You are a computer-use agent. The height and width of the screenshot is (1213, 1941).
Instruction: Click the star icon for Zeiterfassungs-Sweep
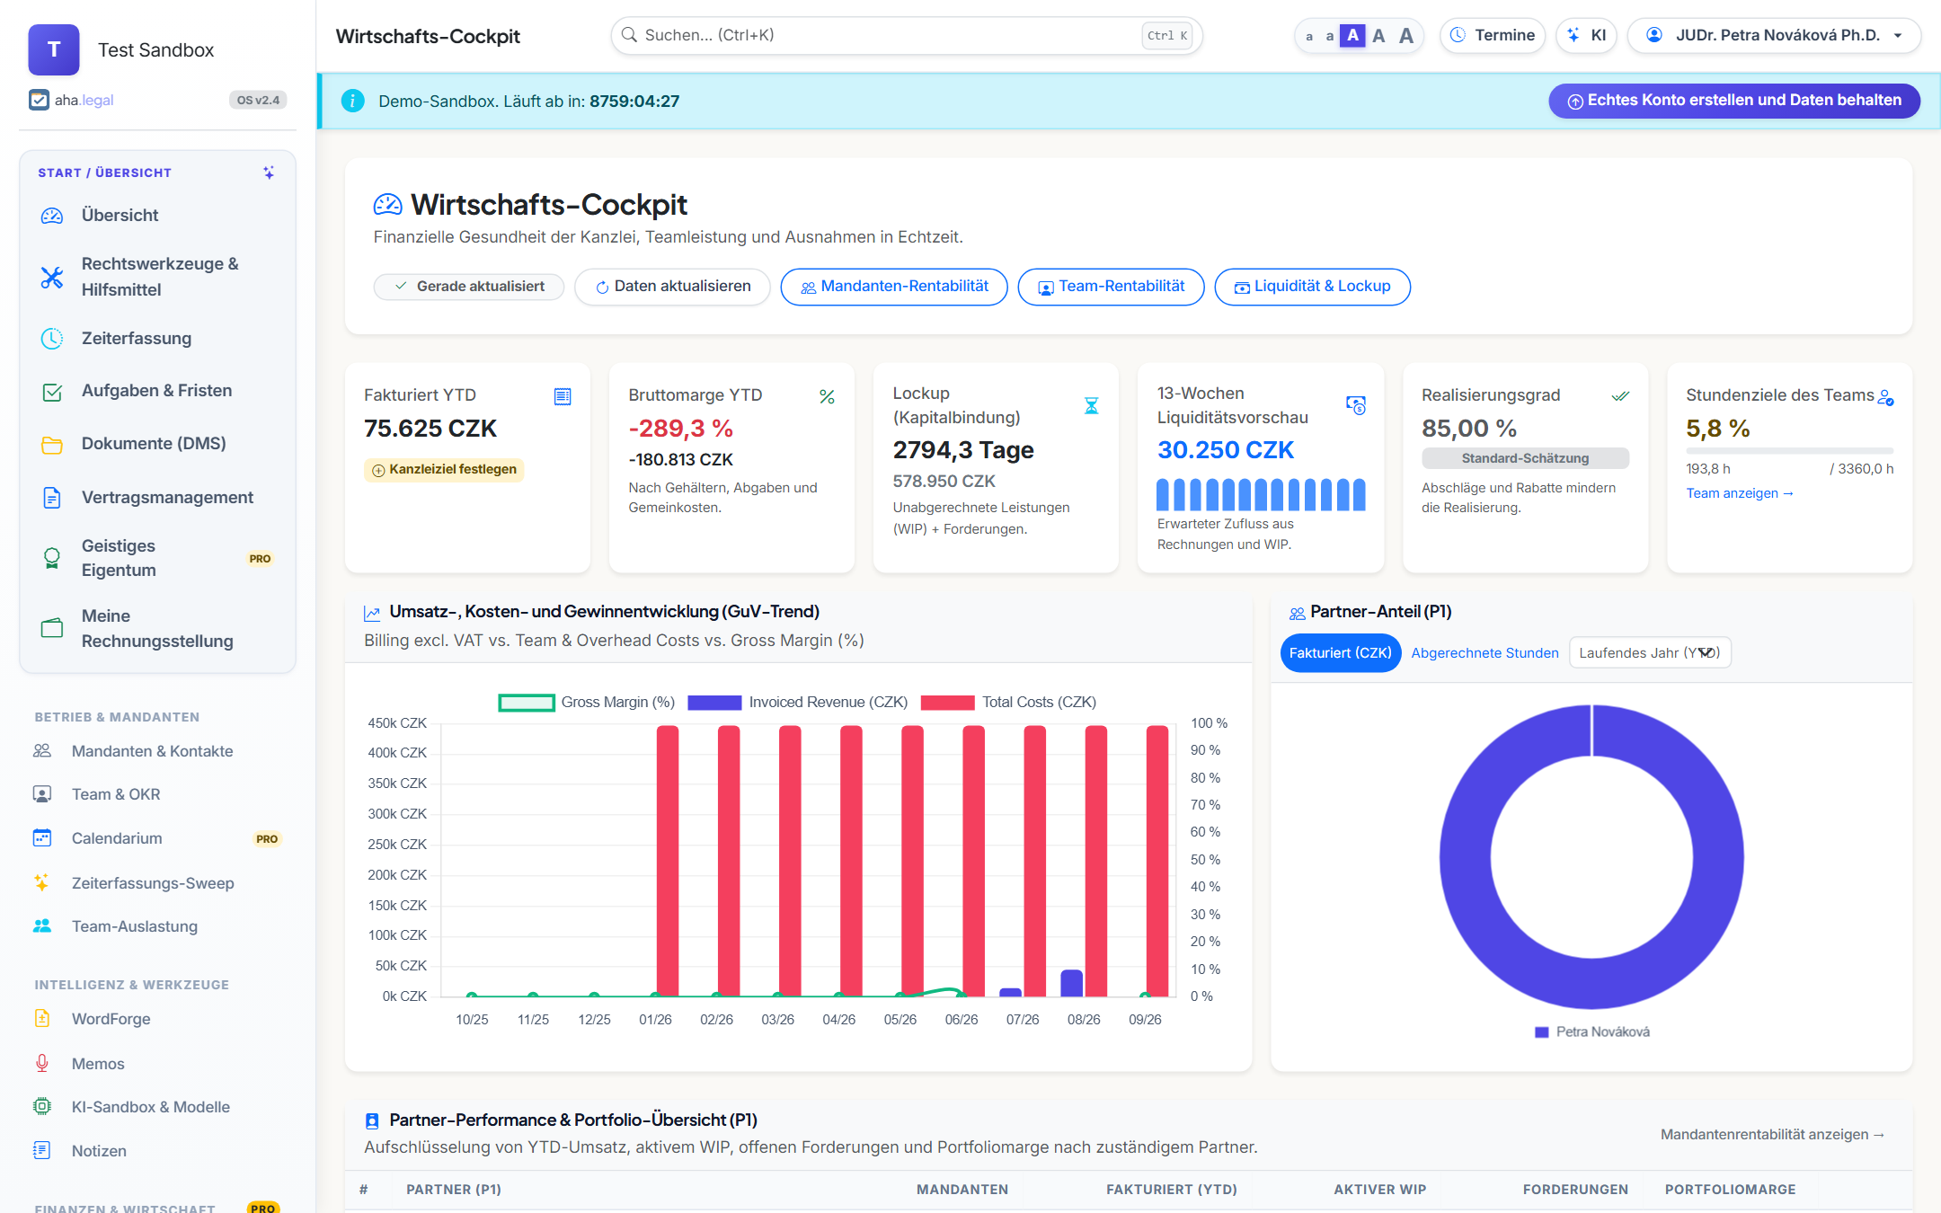(42, 882)
